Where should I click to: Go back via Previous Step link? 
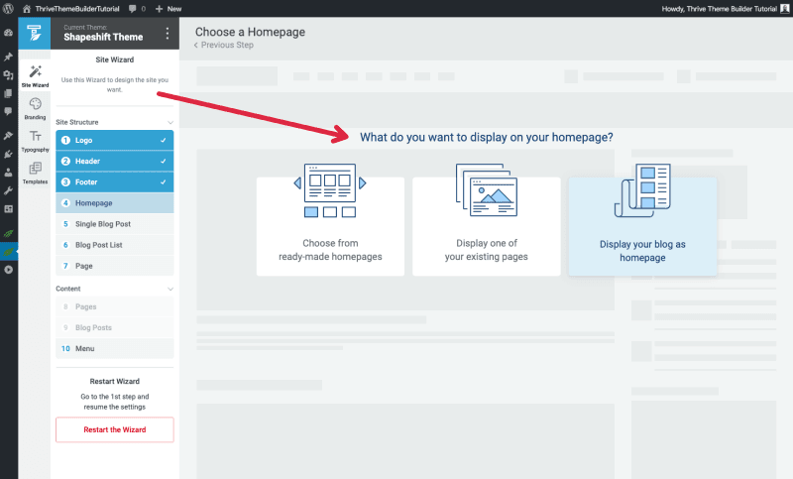pyautogui.click(x=226, y=46)
